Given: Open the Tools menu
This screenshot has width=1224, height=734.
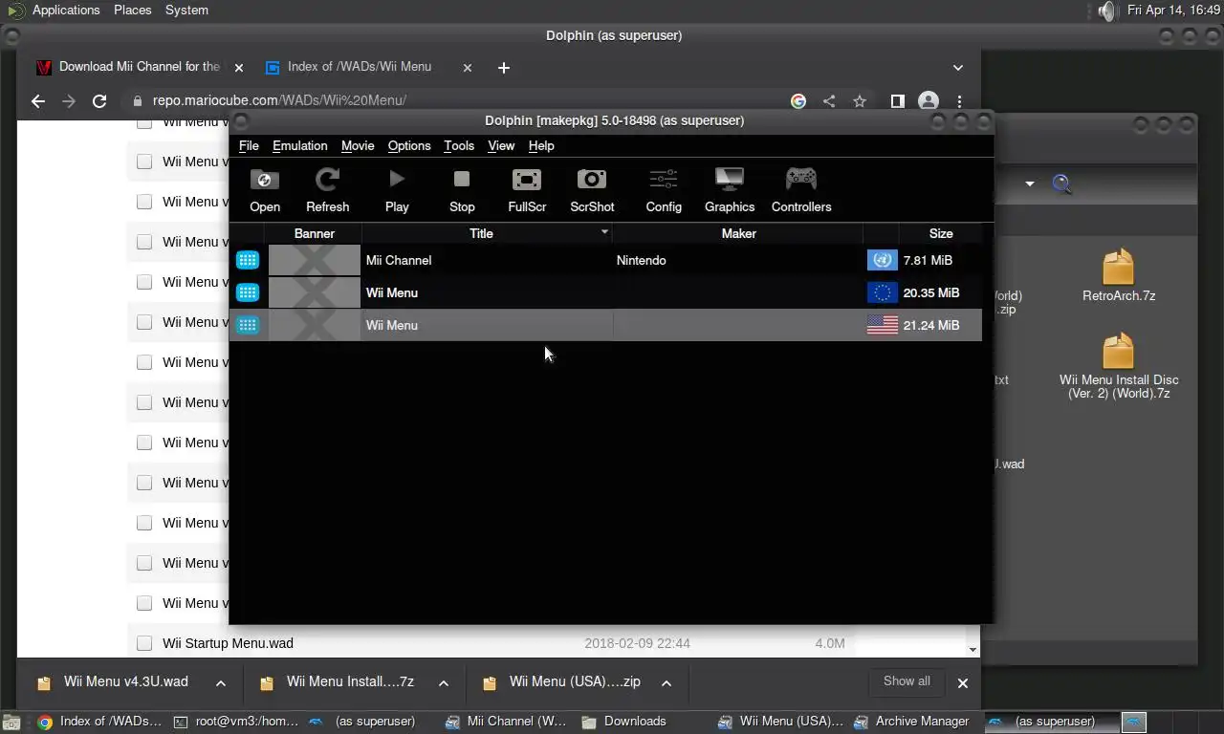Looking at the screenshot, I should pyautogui.click(x=459, y=145).
